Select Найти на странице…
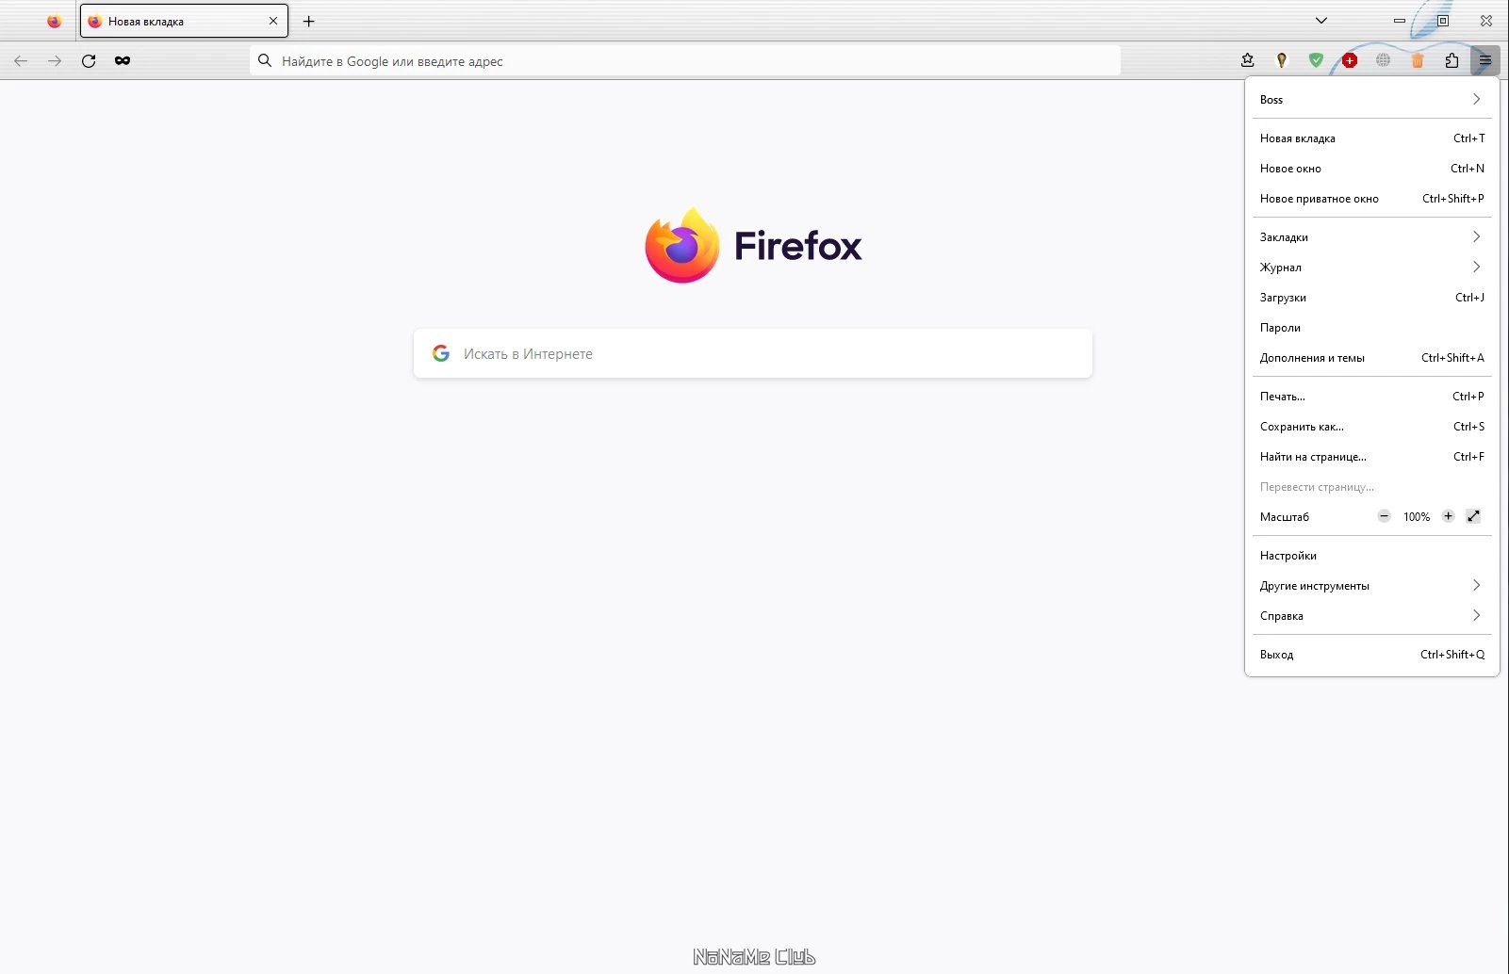Viewport: 1509px width, 974px height. pos(1372,457)
